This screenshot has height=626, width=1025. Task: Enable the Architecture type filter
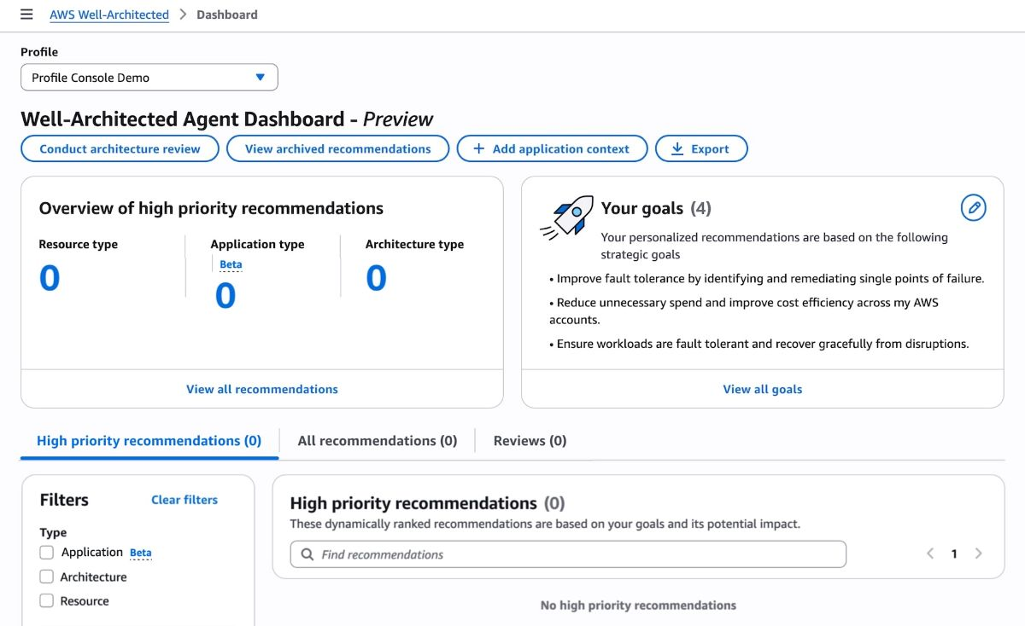47,577
